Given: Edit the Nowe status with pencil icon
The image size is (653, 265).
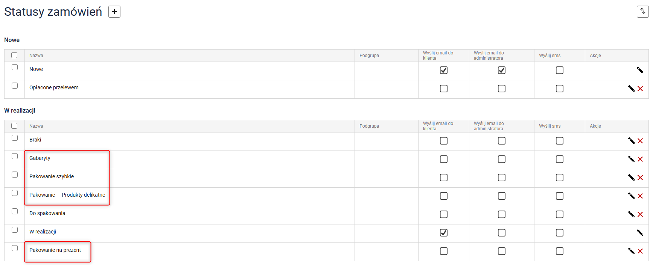Looking at the screenshot, I should pyautogui.click(x=640, y=70).
